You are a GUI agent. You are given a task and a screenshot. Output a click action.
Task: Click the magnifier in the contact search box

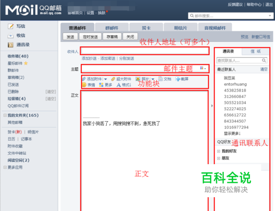pyautogui.click(x=263, y=60)
